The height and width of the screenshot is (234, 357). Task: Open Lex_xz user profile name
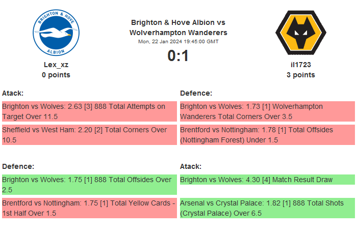56,65
